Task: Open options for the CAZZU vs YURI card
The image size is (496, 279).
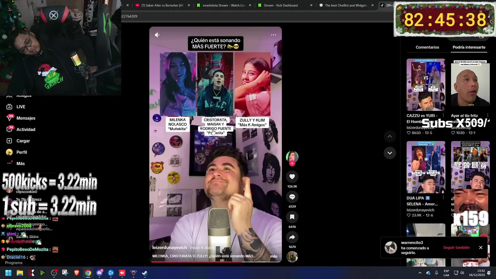Action: tap(443, 115)
